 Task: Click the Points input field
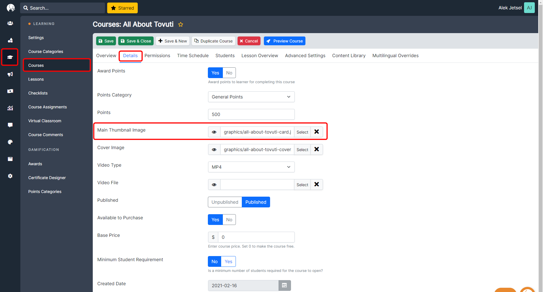(x=251, y=114)
